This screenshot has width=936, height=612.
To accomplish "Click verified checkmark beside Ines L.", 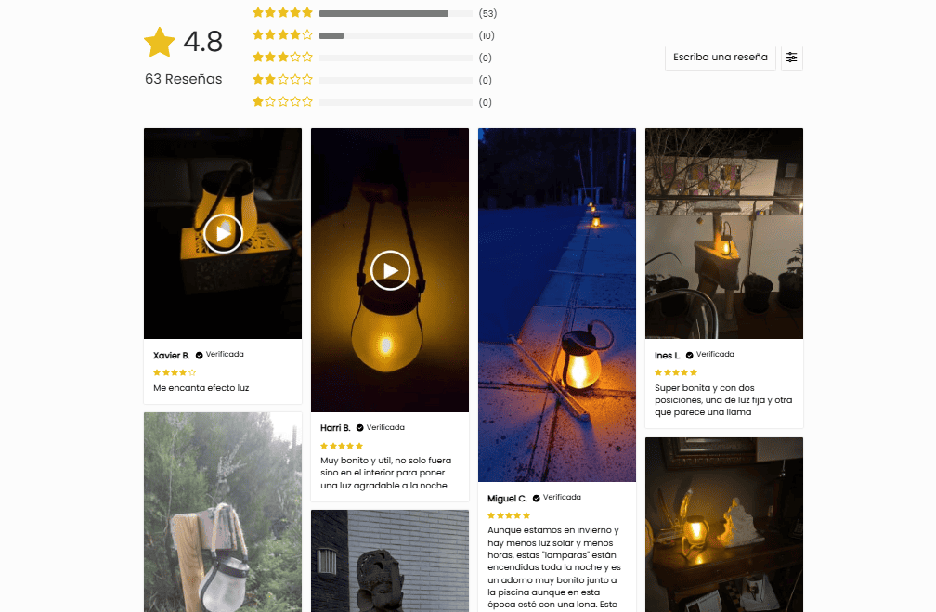I will click(689, 356).
